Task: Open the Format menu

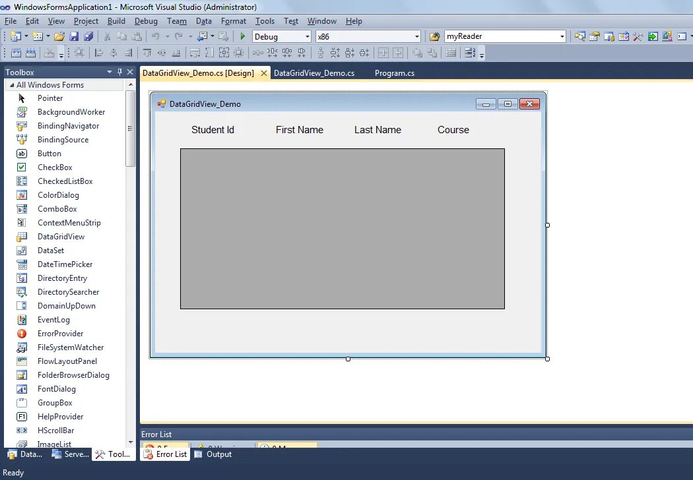Action: coord(234,21)
